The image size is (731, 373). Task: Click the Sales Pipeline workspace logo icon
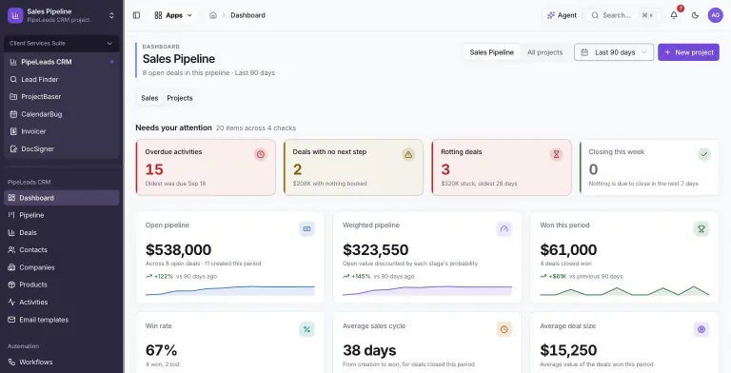tap(15, 15)
